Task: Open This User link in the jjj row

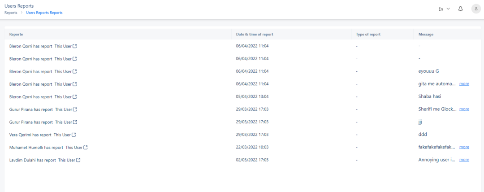Action: point(63,122)
